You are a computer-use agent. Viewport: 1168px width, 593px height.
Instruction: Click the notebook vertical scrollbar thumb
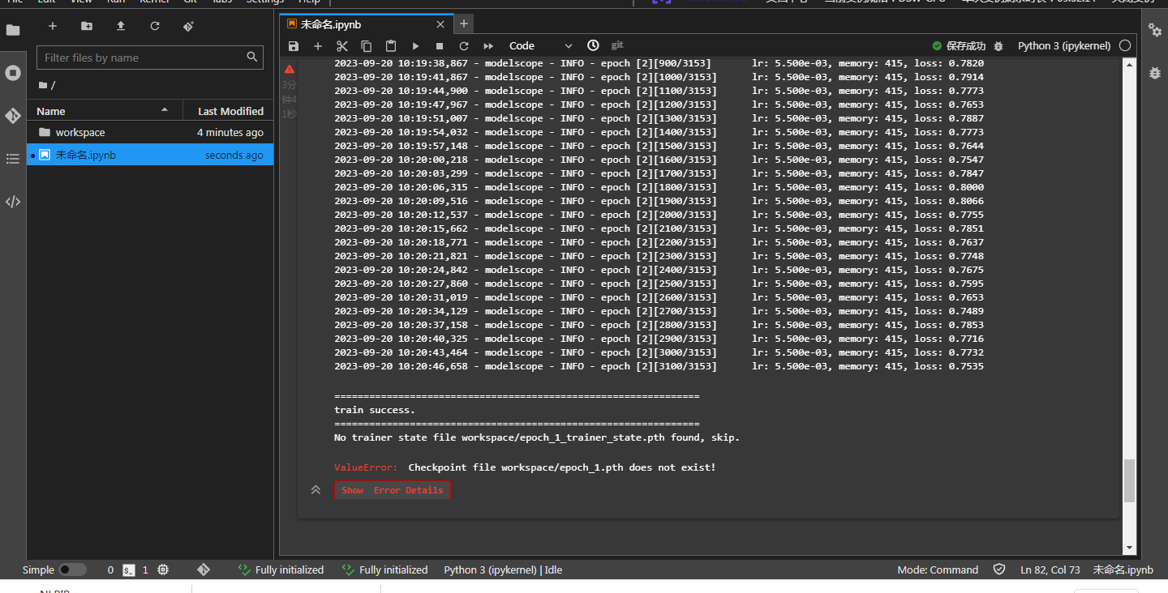1129,480
